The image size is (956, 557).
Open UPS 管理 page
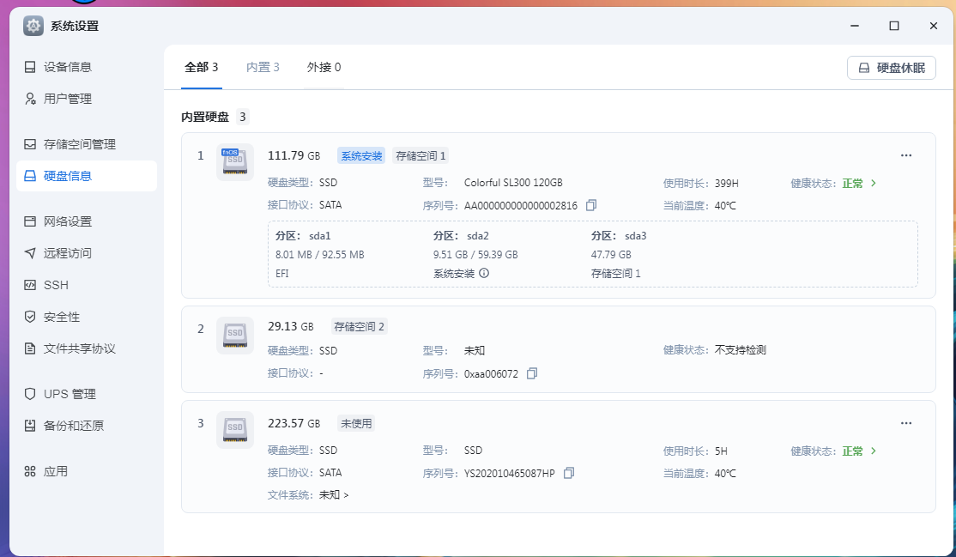[x=86, y=393]
